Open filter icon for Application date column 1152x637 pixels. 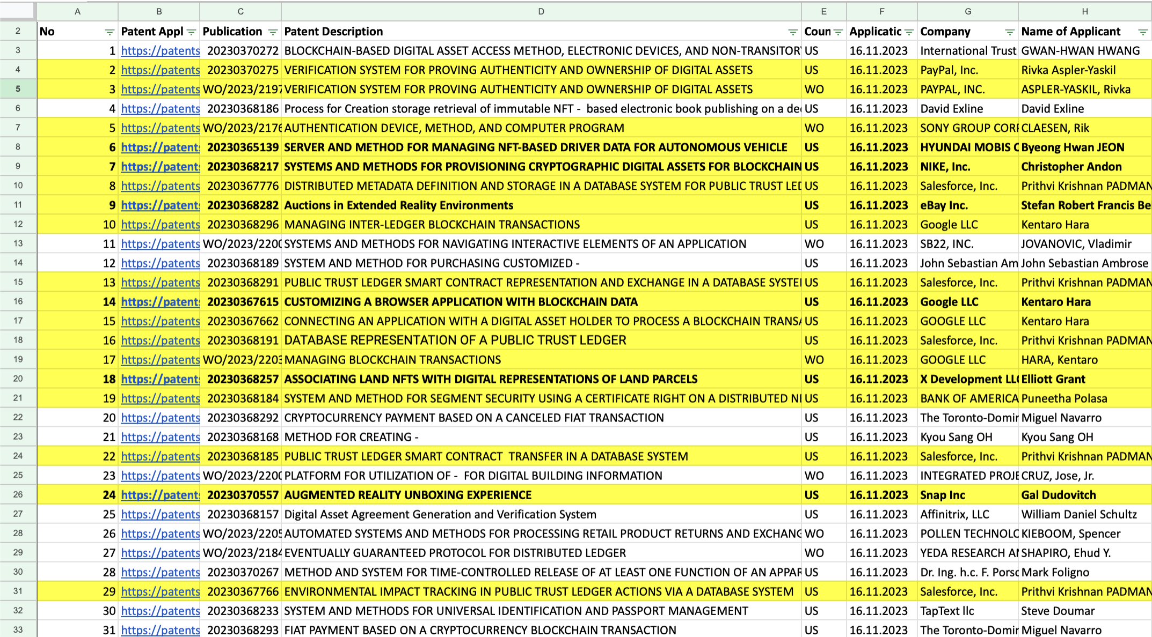coord(909,32)
